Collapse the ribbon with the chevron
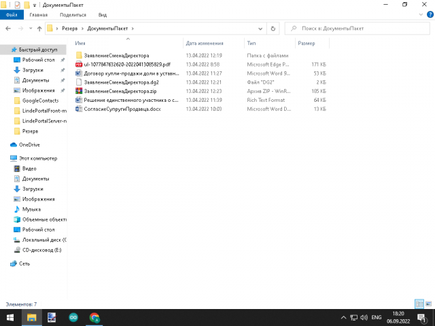 (421, 15)
